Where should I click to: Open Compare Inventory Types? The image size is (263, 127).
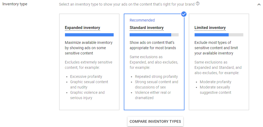click(x=155, y=121)
